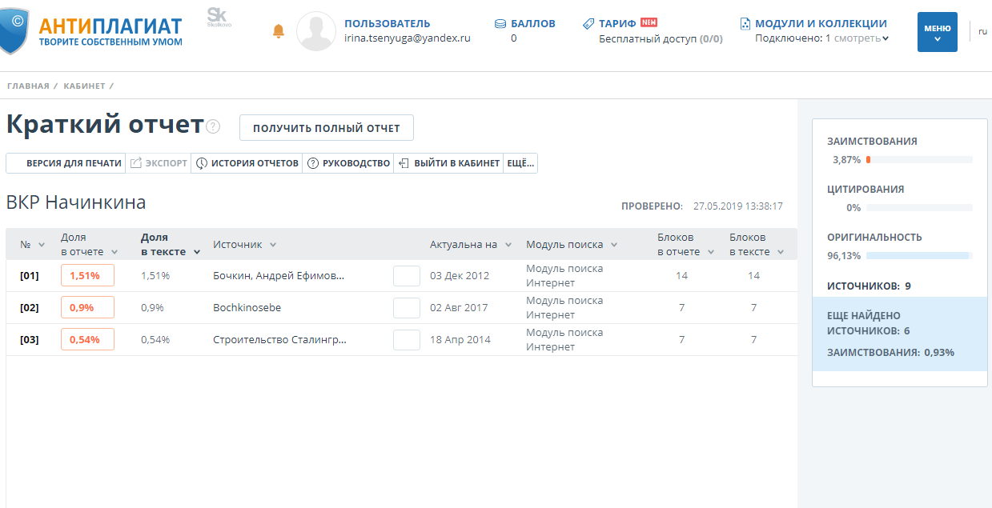Click the Баллов coins icon
This screenshot has width=992, height=508.
point(500,24)
